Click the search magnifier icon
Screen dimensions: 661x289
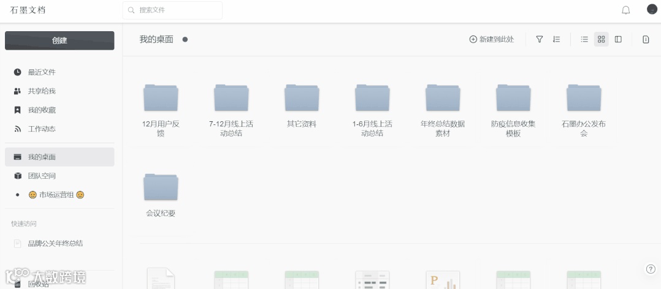[x=131, y=10]
